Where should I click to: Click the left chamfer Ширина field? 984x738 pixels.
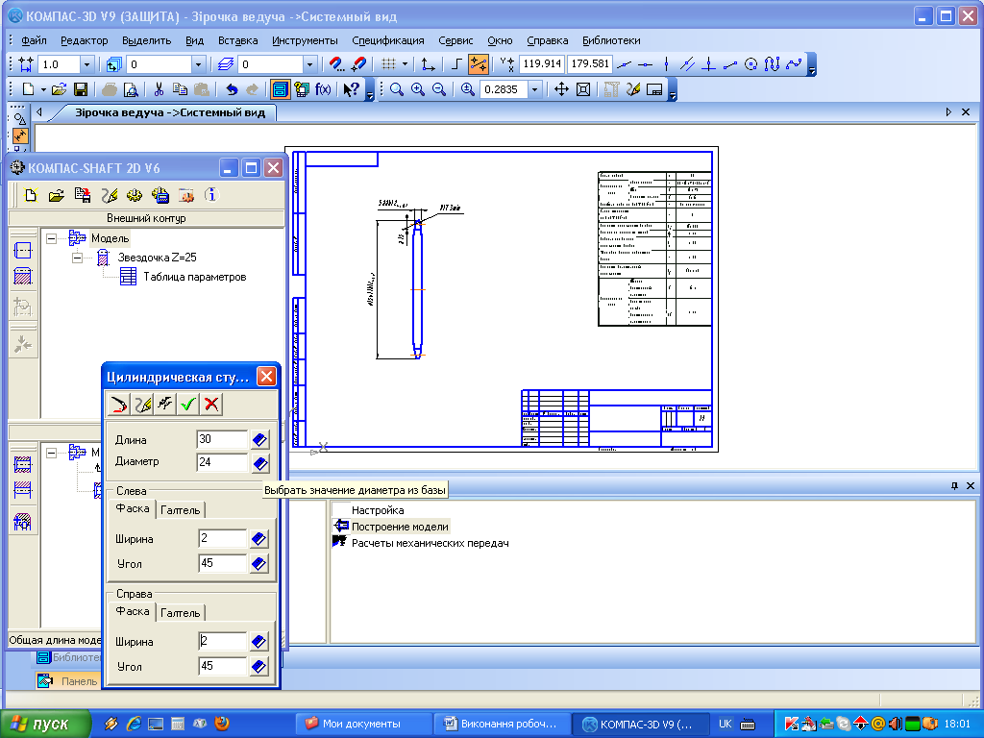click(223, 538)
